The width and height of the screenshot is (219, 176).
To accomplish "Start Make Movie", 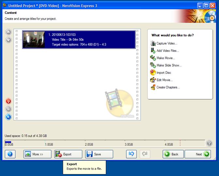I will tap(166, 58).
